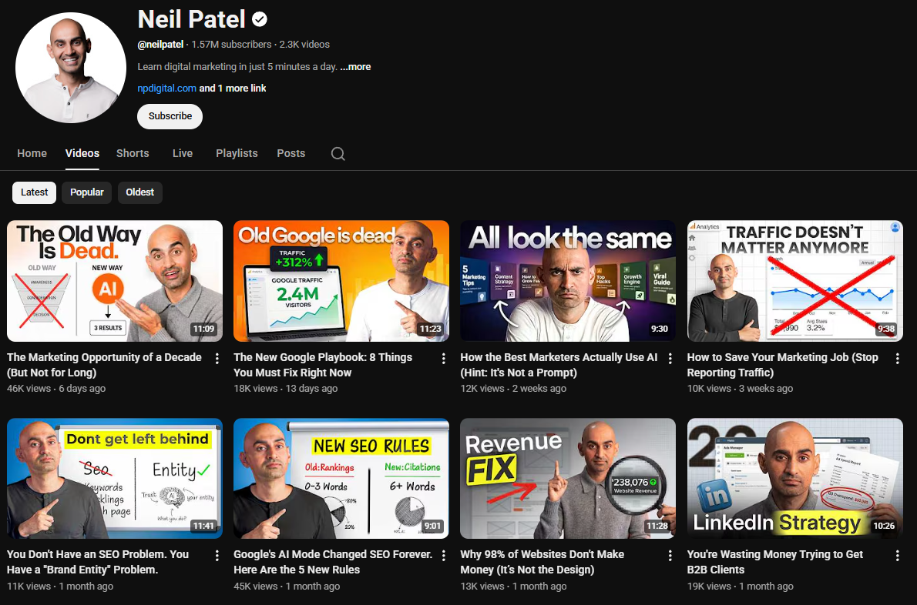Select the Popular filter chip
Image resolution: width=917 pixels, height=605 pixels.
86,192
